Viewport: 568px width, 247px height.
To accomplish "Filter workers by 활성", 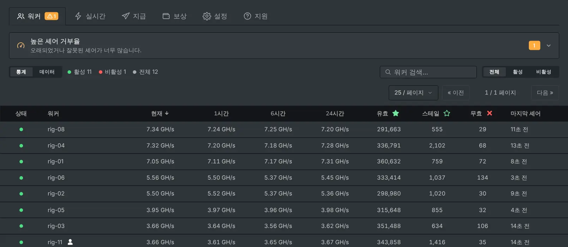I will pos(518,72).
